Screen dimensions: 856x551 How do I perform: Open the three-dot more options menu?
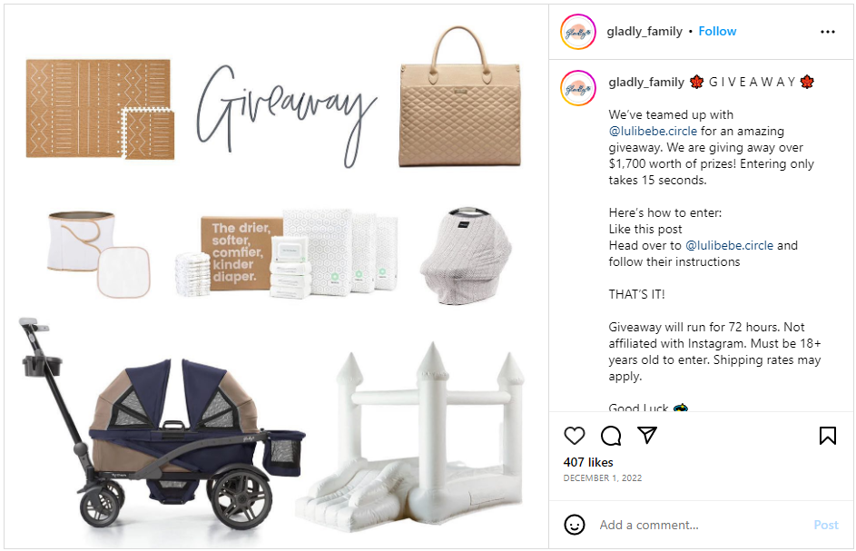pyautogui.click(x=828, y=32)
